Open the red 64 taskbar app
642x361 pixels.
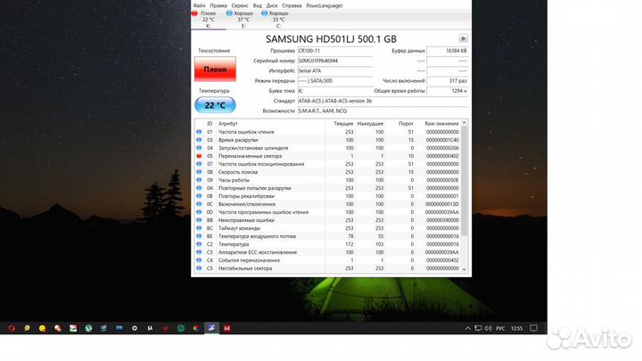point(226,328)
